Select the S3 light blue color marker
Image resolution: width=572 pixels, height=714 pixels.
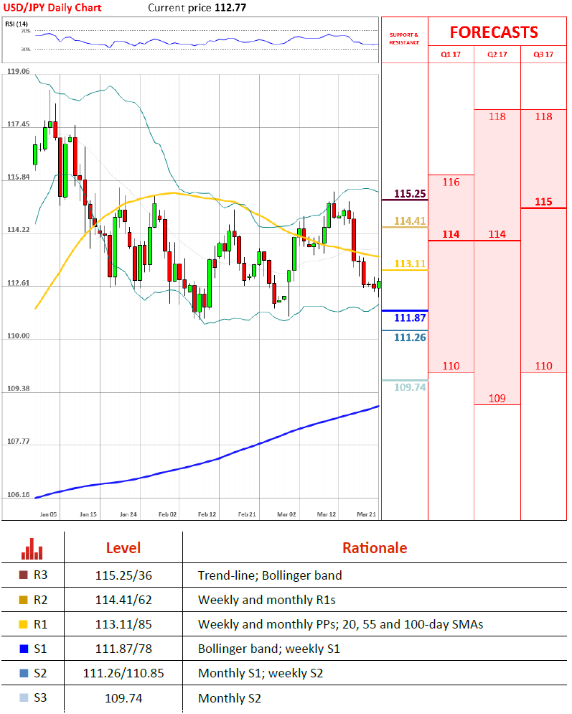click(x=25, y=698)
